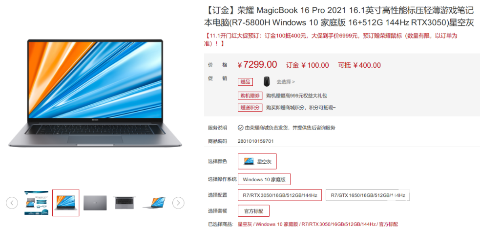Choose the 星空灰 color option
Image resolution: width=480 pixels, height=229 pixels.
point(257,161)
